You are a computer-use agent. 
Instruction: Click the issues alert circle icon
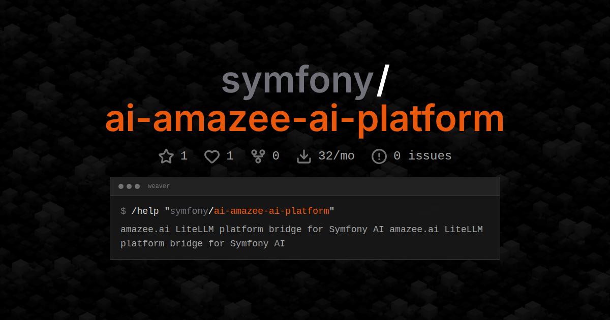tap(379, 156)
